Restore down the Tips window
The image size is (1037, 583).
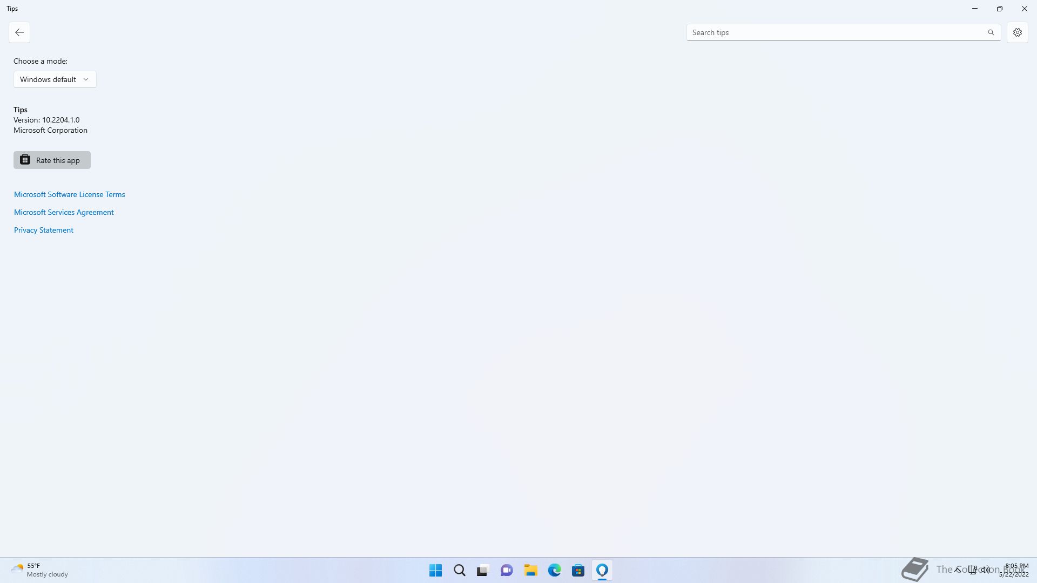tap(999, 9)
